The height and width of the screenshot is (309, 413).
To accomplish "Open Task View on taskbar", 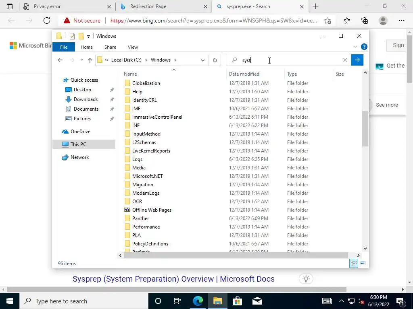I will tap(177, 301).
